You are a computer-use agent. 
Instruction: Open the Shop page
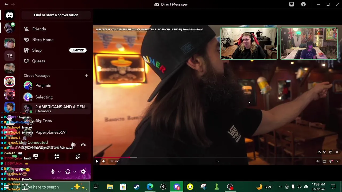[56, 50]
